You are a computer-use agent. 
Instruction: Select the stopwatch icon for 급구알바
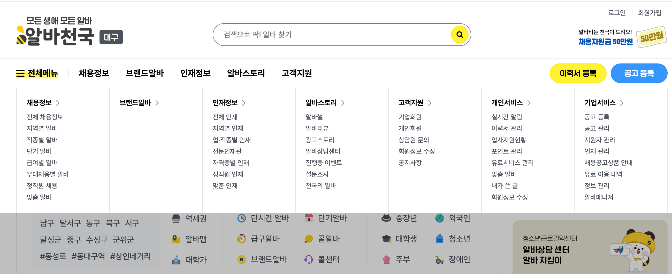pos(242,239)
